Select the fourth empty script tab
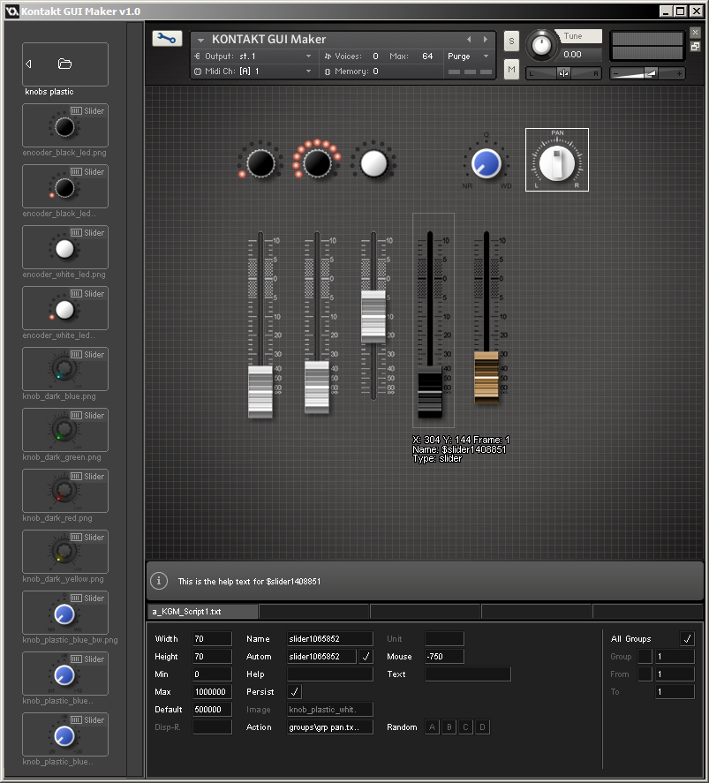Screen dimensions: 709x783 click(537, 611)
